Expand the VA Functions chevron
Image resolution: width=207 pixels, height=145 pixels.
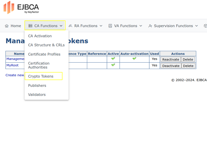tap(141, 26)
